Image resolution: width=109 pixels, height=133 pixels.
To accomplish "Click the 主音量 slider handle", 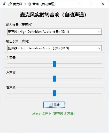I will (x=54, y=64).
